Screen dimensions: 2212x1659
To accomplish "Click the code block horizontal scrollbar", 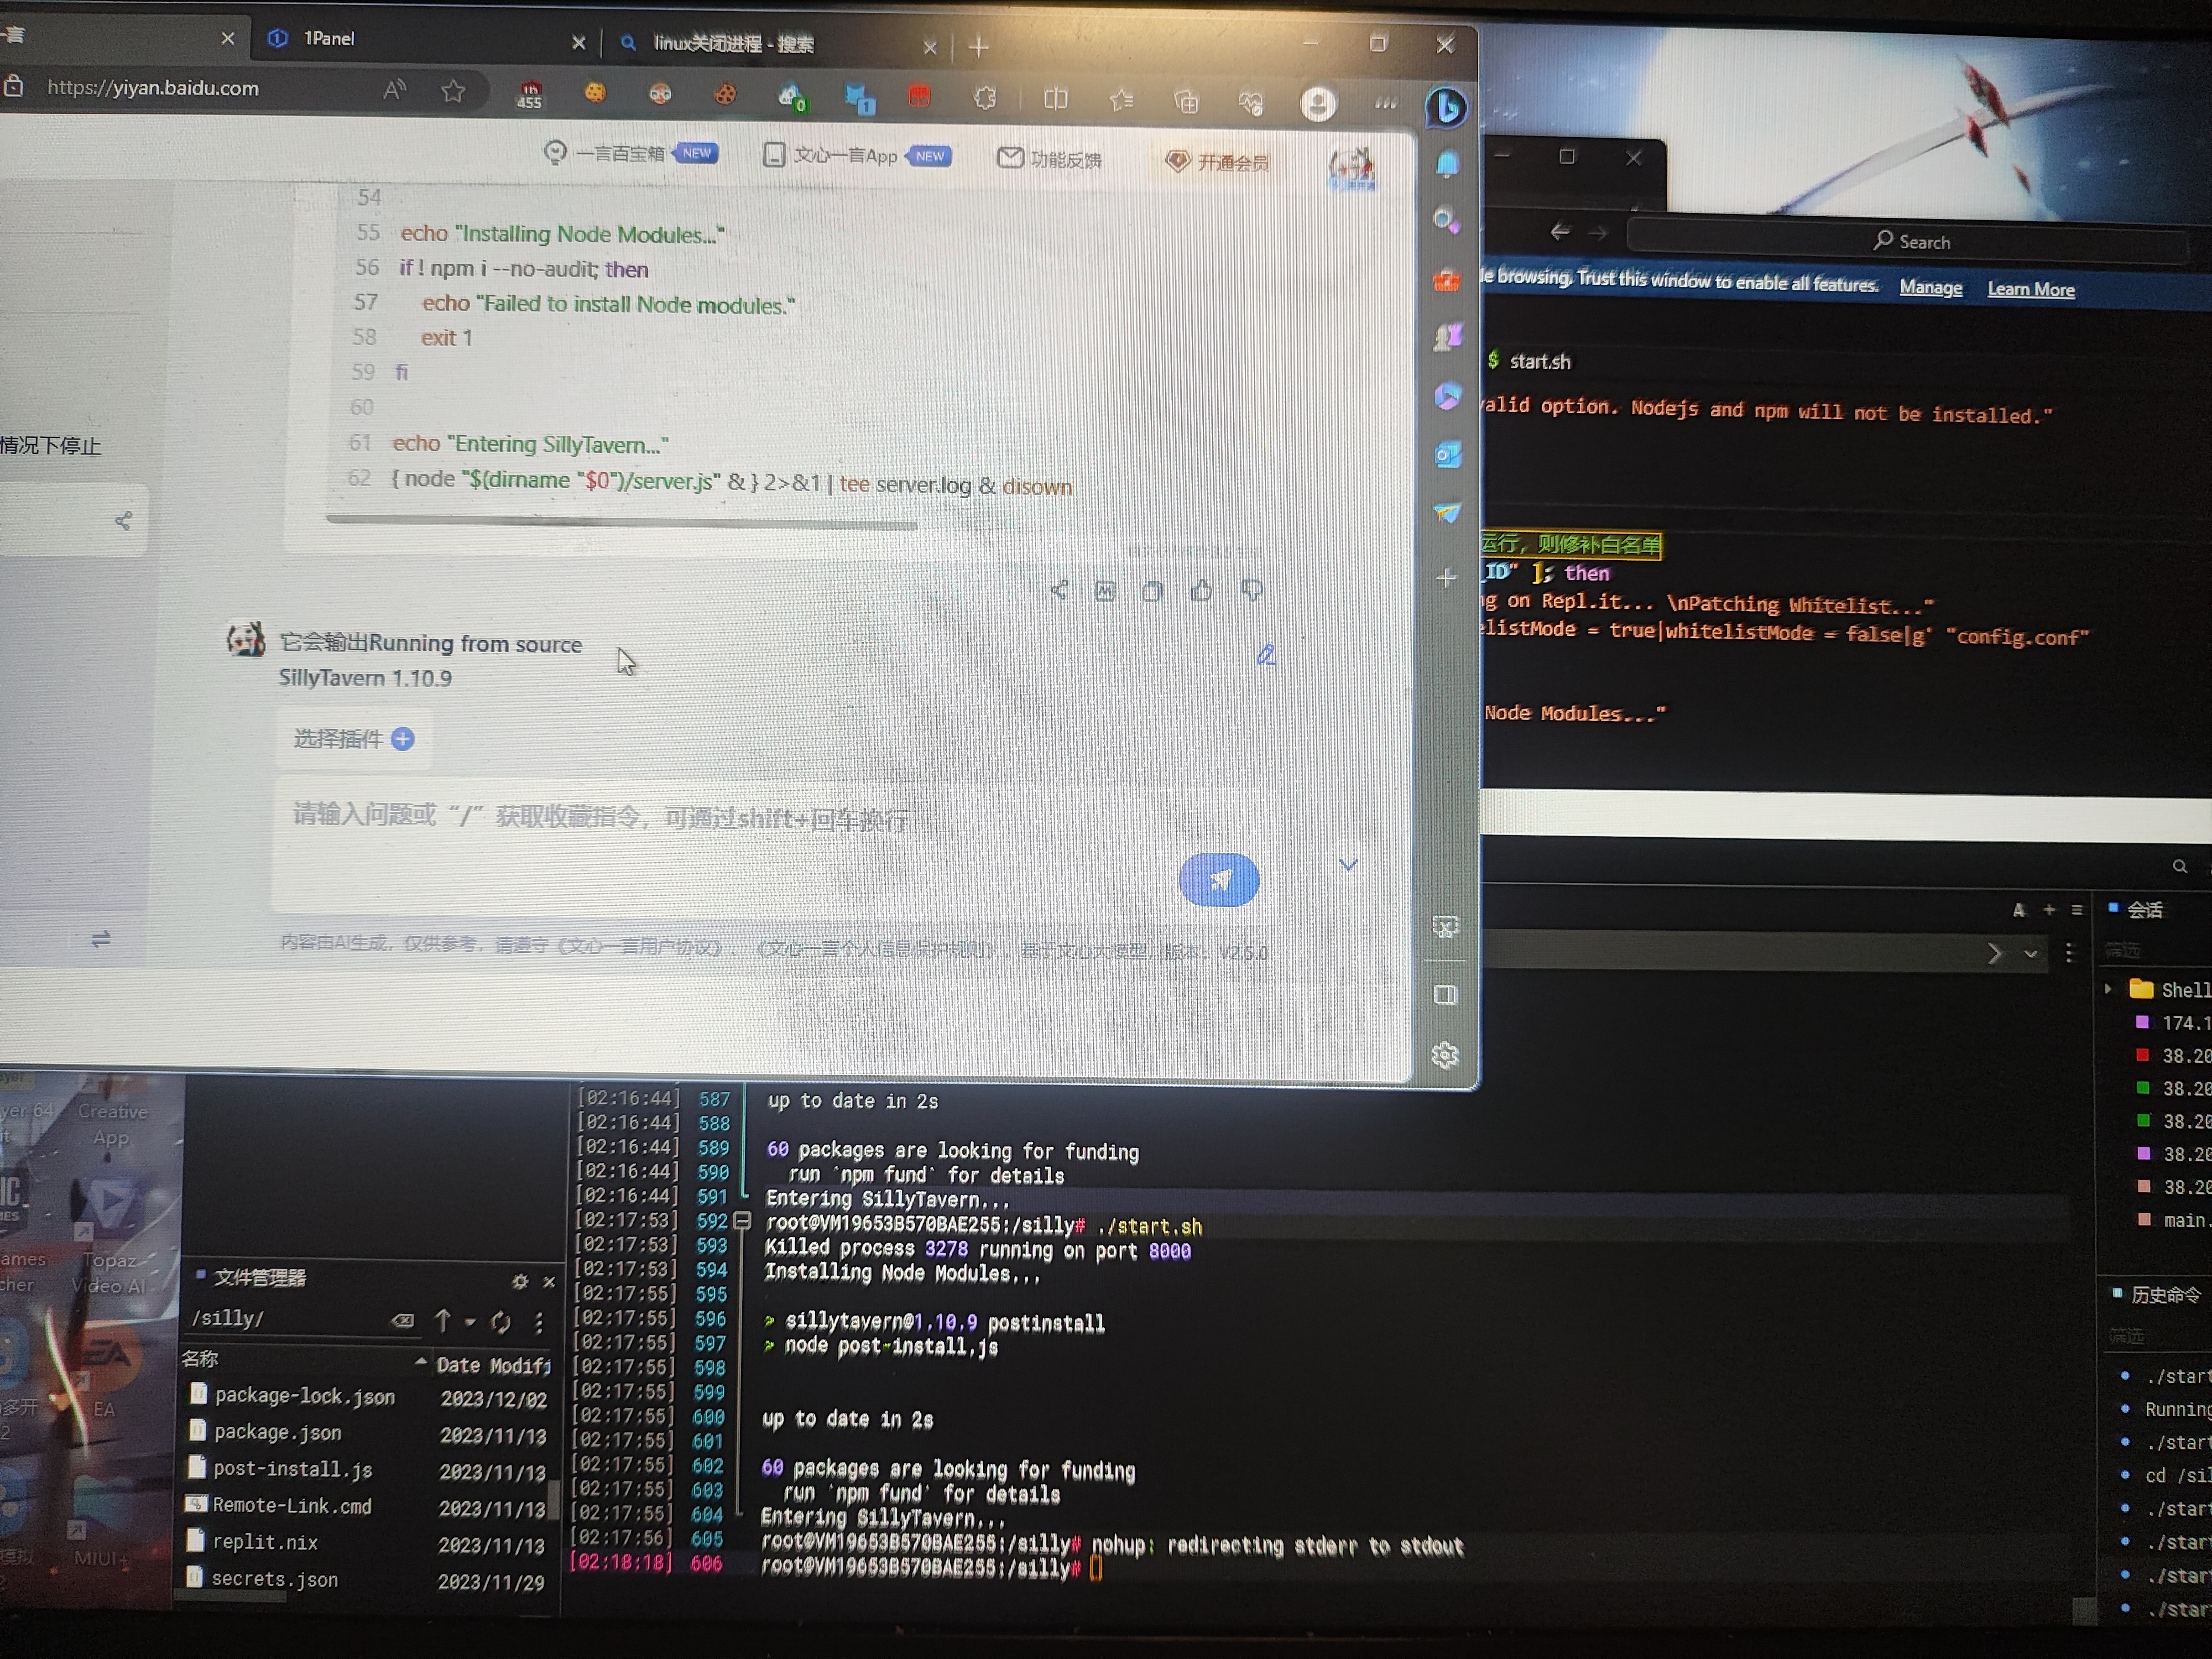I will coord(621,522).
